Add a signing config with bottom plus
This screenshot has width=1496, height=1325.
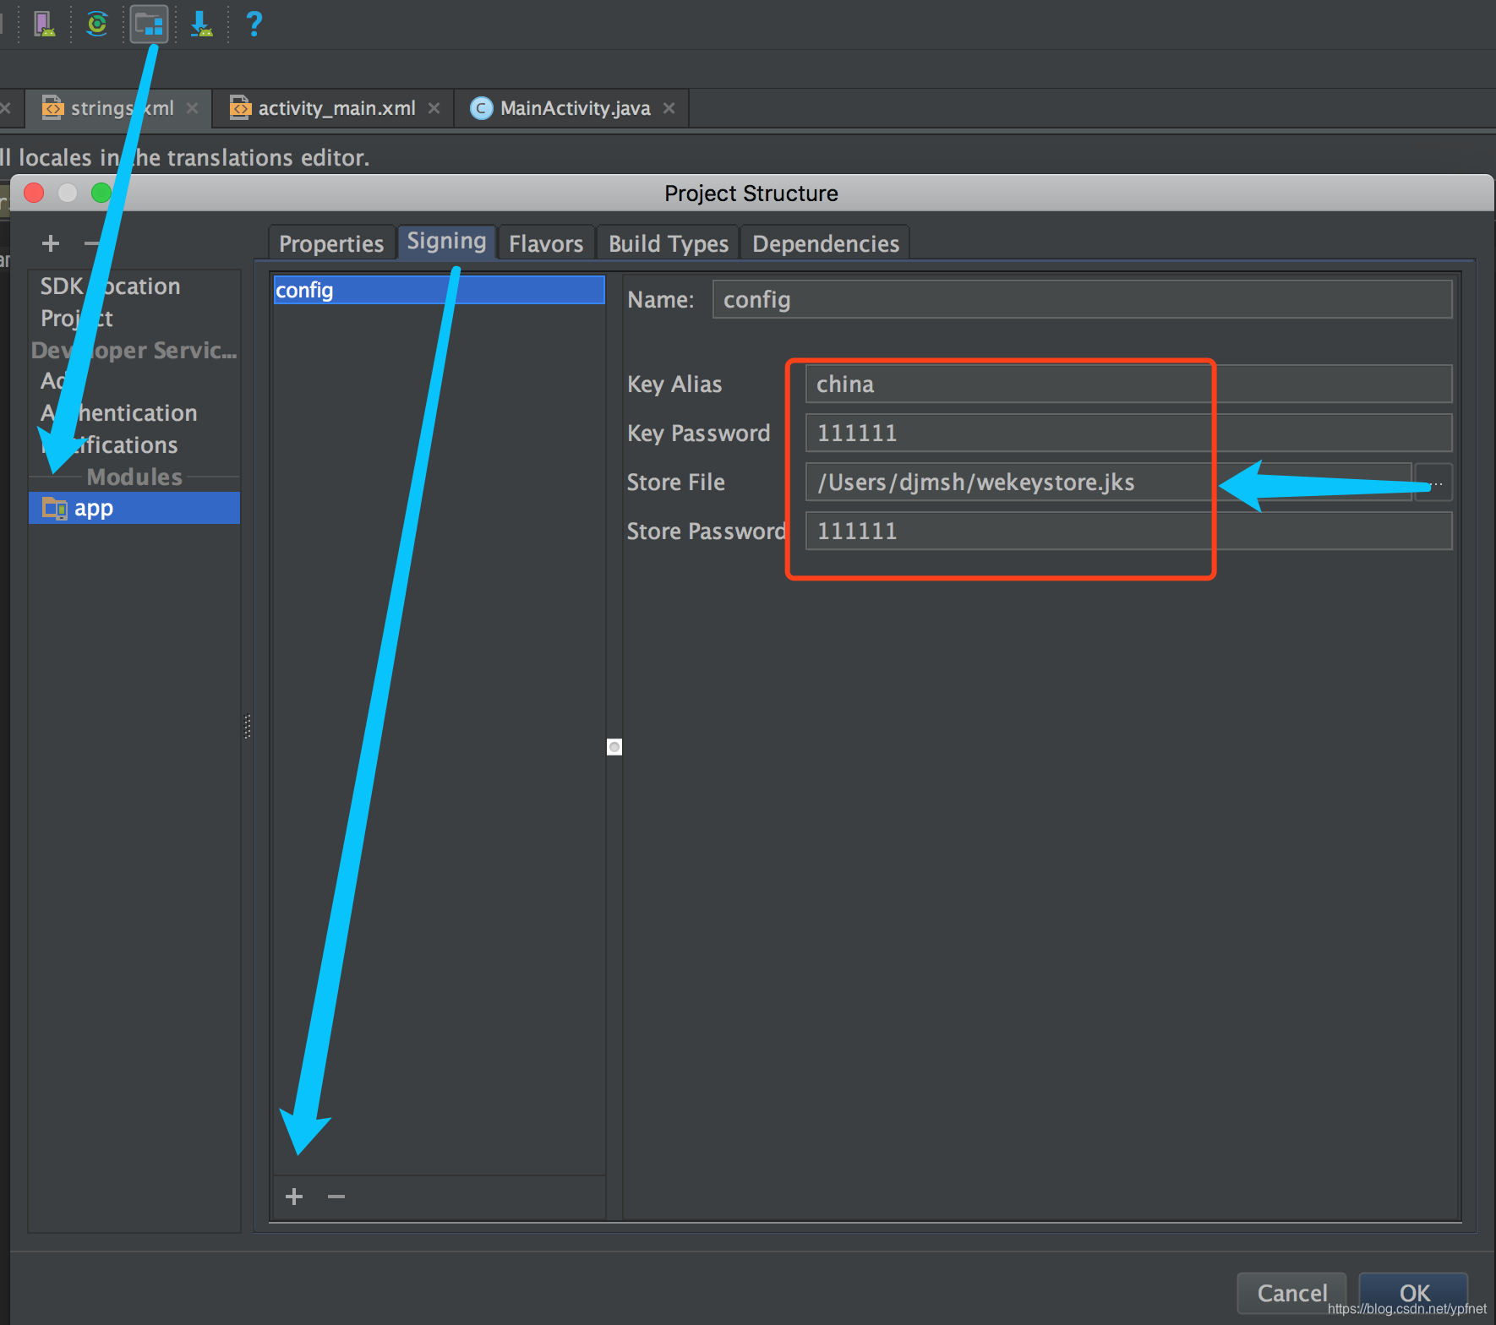294,1197
